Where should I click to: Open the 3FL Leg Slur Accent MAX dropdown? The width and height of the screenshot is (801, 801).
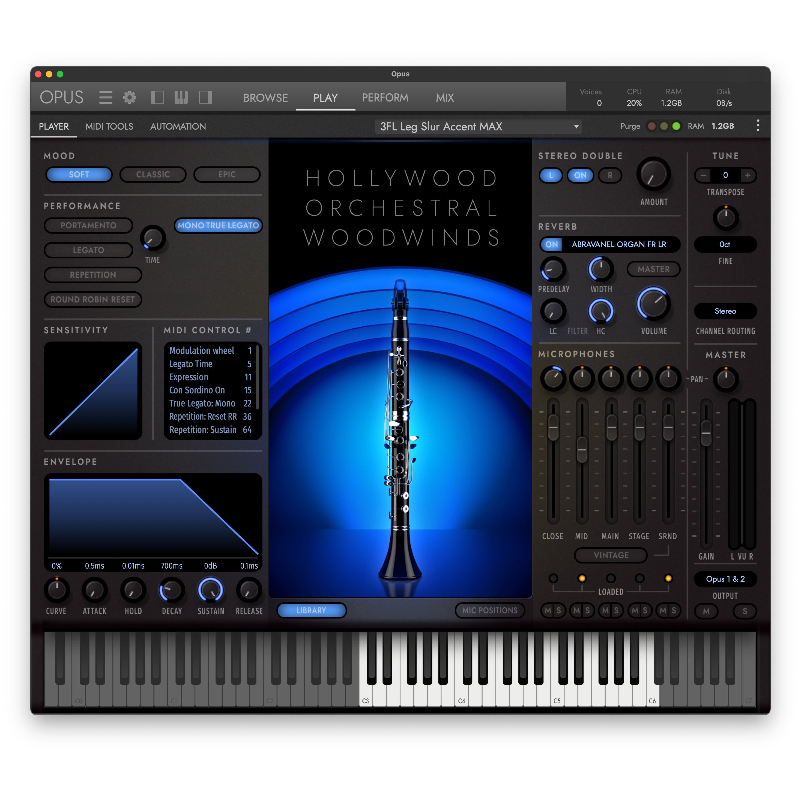(479, 126)
